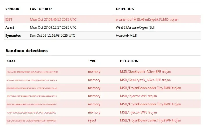This screenshot has height=129, width=209.
Task: Click the SHA1 hash starting with A7E79845
Action: point(31,96)
